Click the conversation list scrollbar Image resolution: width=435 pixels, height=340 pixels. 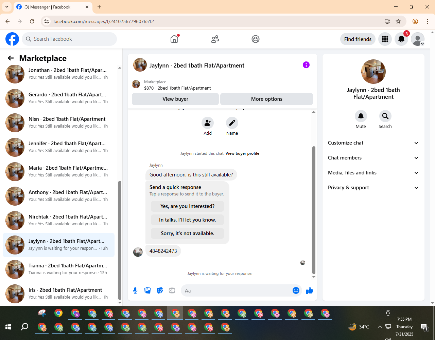120,240
